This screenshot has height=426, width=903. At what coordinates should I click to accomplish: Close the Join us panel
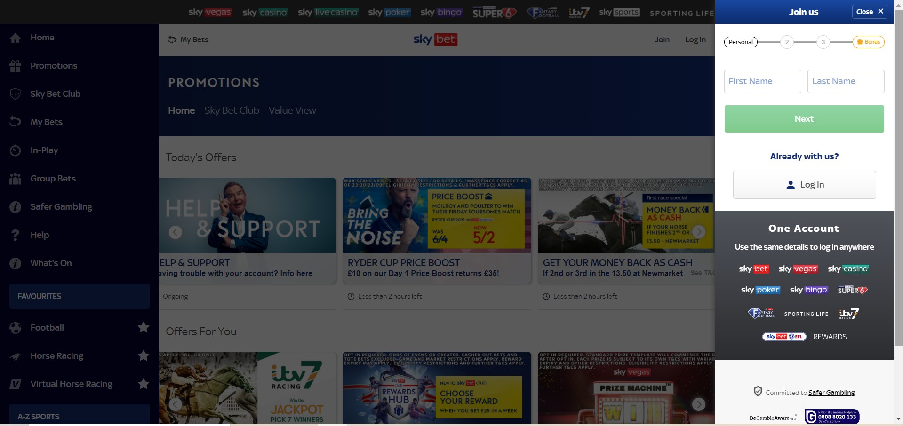coord(870,12)
